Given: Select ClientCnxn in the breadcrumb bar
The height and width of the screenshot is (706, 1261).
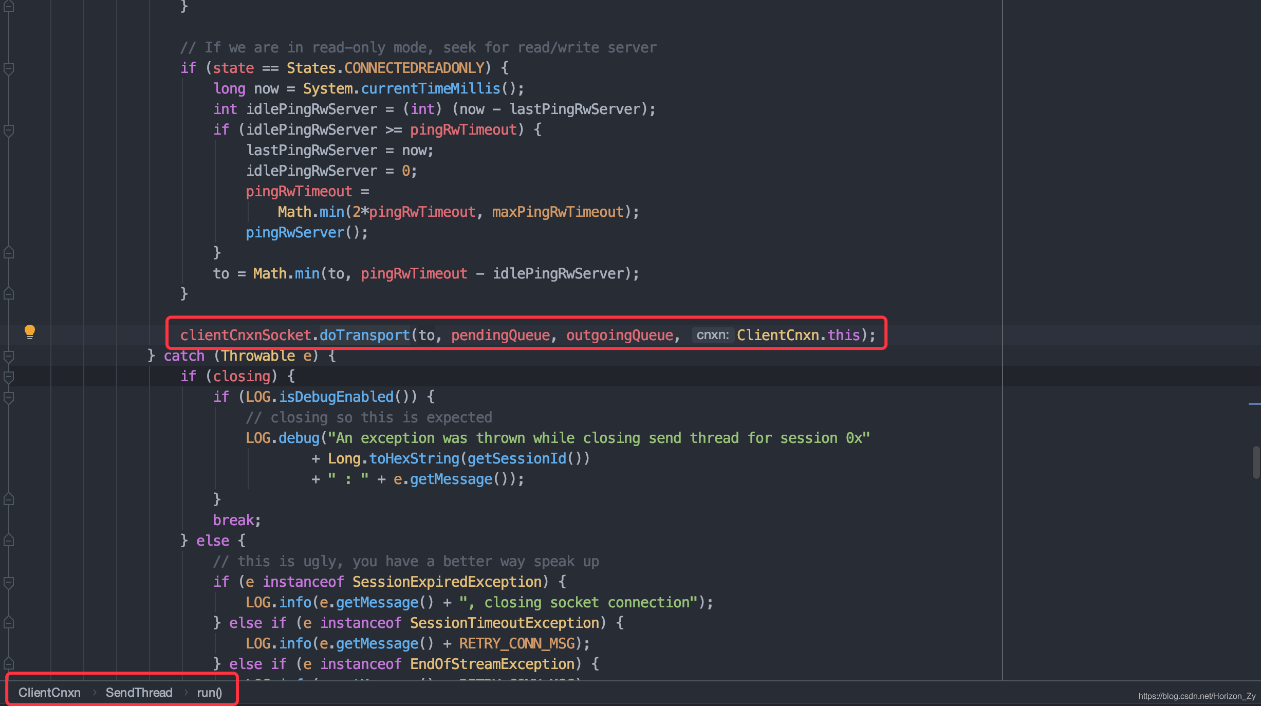Looking at the screenshot, I should (x=49, y=693).
